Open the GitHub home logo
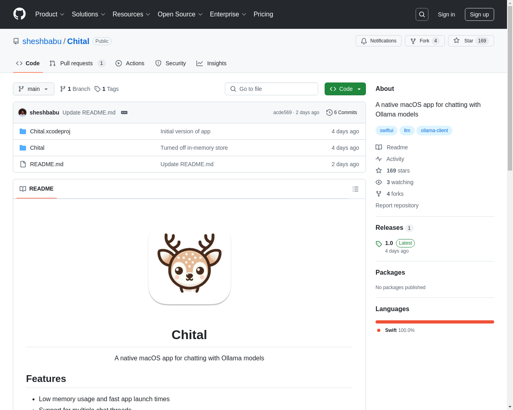The image size is (513, 410). coord(19,14)
